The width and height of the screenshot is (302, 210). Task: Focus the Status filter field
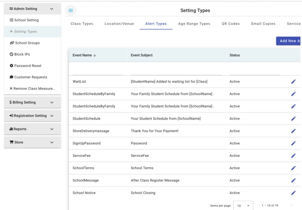pos(255,71)
